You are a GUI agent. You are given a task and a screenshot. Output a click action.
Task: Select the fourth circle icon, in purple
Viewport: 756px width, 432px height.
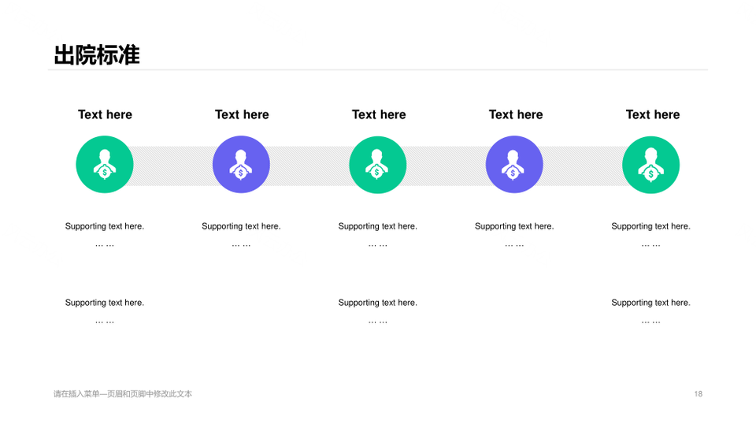[x=514, y=165]
